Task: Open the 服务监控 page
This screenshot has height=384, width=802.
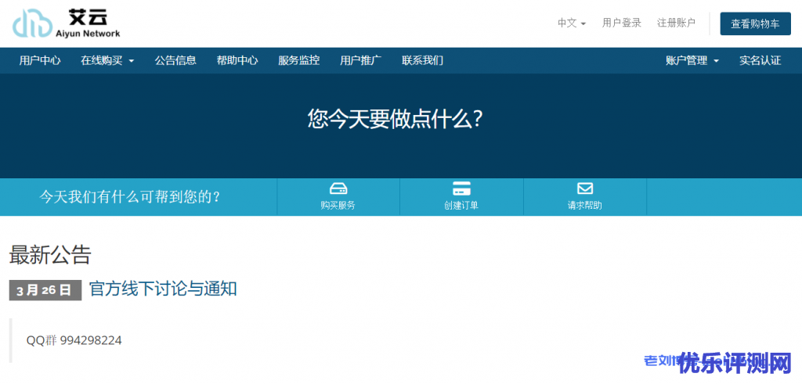Action: click(x=298, y=60)
